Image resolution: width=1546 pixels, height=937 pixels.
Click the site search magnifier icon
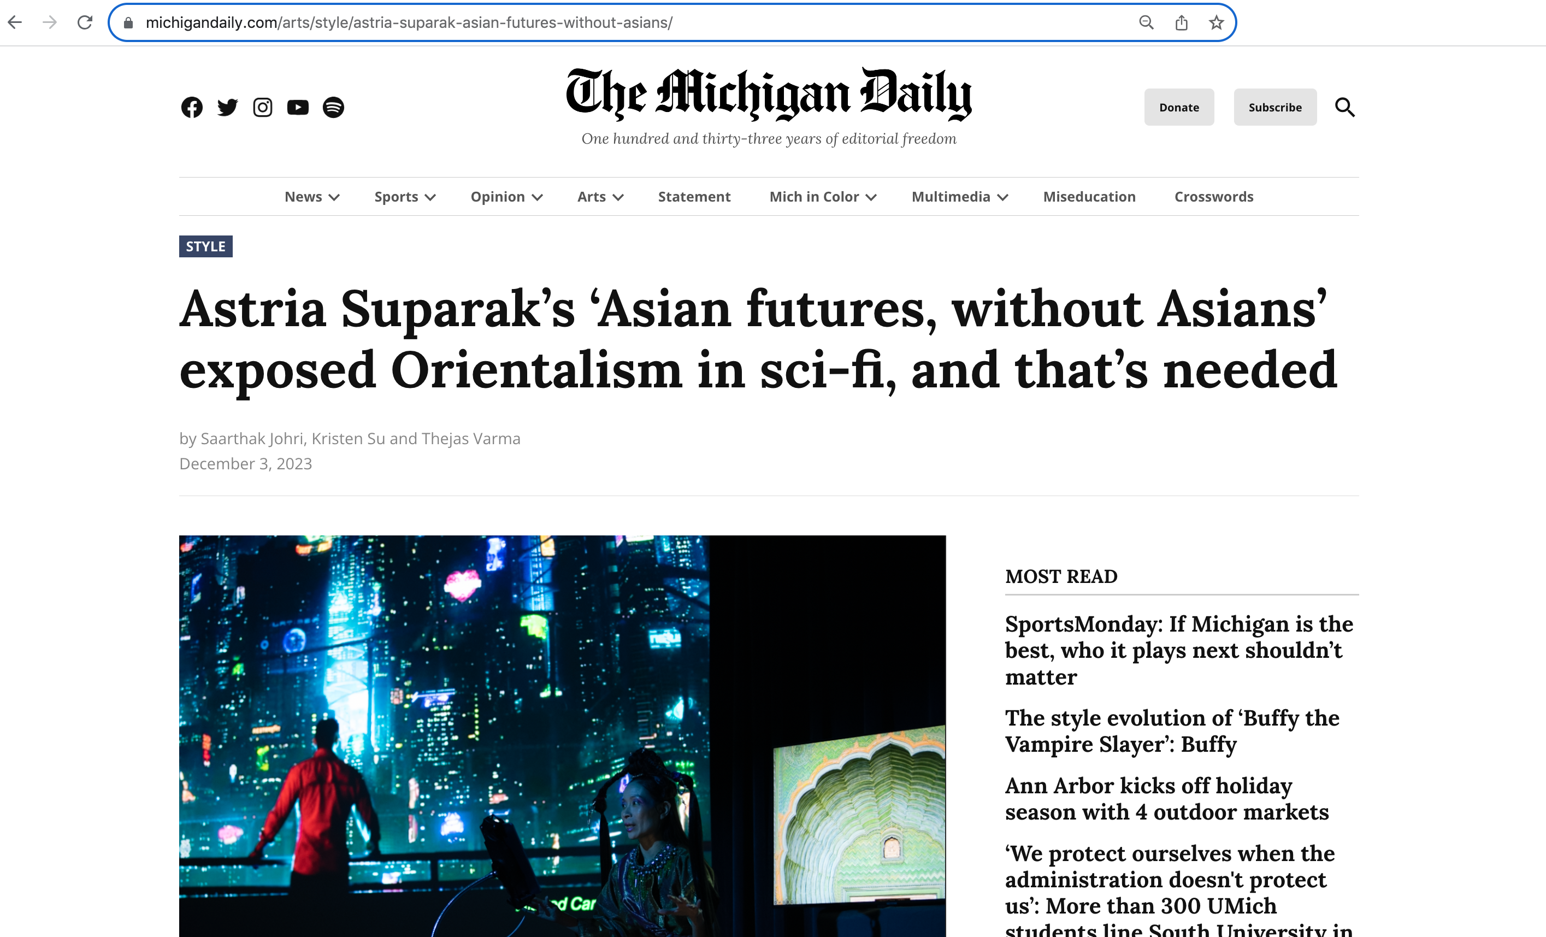pyautogui.click(x=1344, y=107)
